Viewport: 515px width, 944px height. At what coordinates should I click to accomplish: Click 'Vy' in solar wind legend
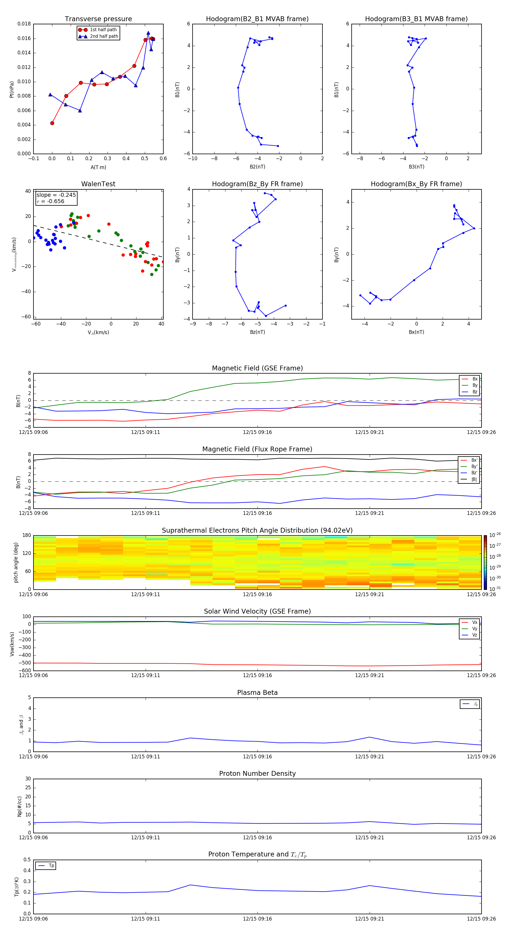(x=475, y=628)
